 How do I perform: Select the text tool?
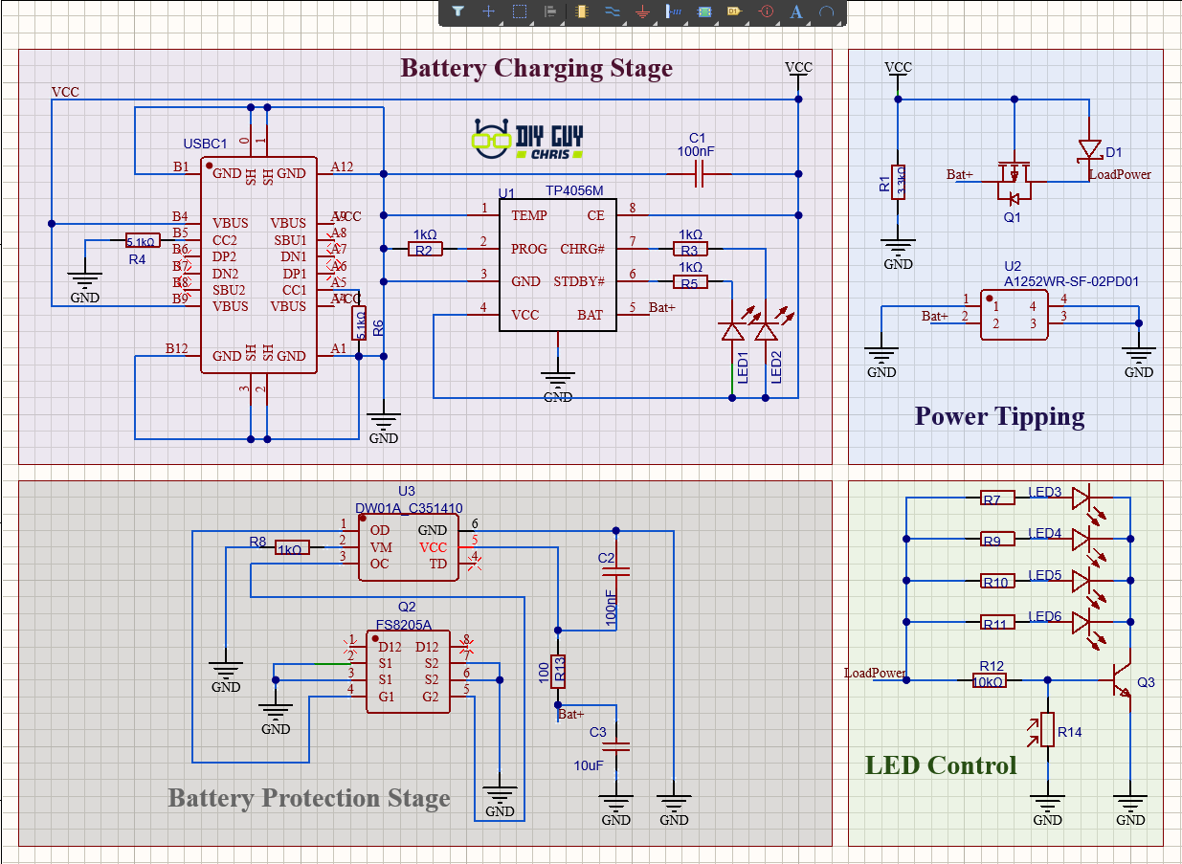(x=795, y=12)
